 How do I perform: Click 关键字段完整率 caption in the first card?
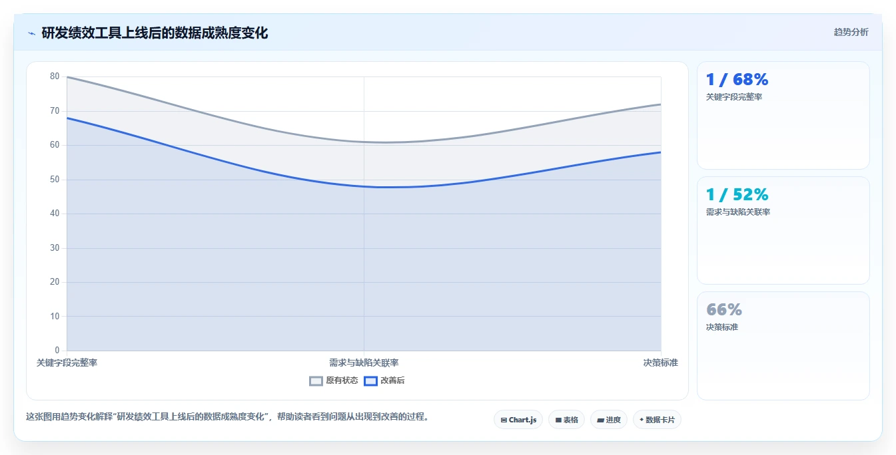click(734, 97)
